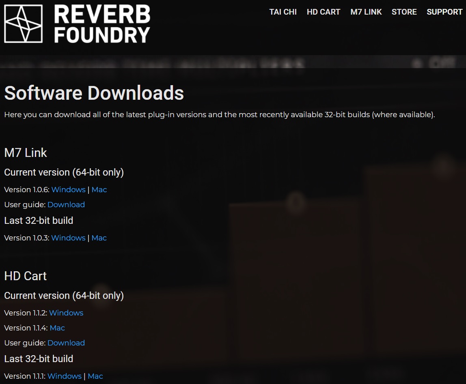This screenshot has height=384, width=466.
Task: Download M7 Link 1.0.6 for Mac
Action: click(x=99, y=189)
